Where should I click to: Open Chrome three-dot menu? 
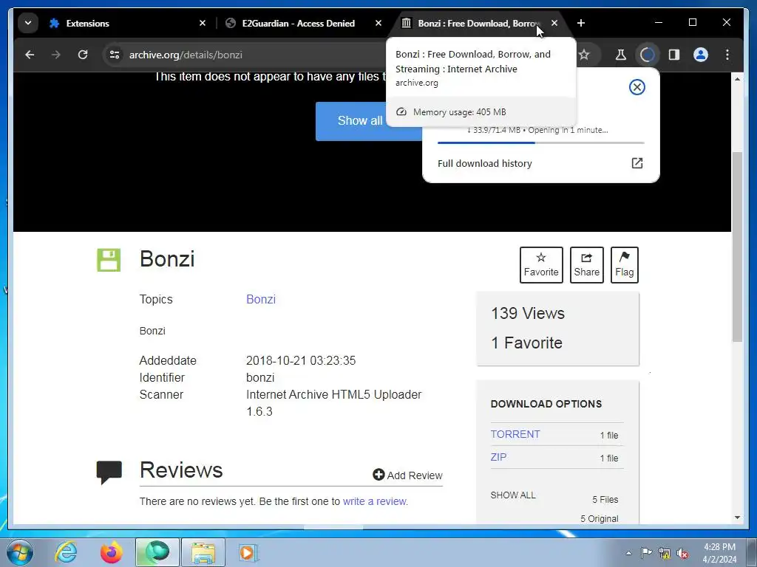click(x=727, y=55)
